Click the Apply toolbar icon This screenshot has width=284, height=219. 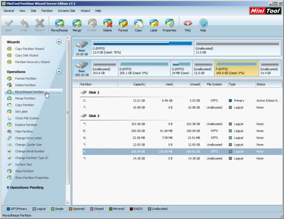[9, 25]
